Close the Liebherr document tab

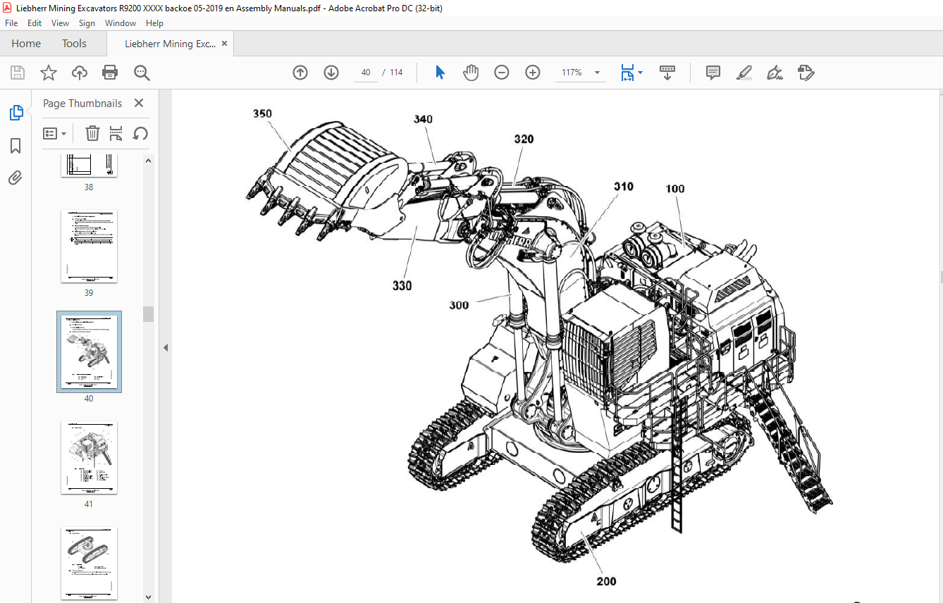(224, 44)
